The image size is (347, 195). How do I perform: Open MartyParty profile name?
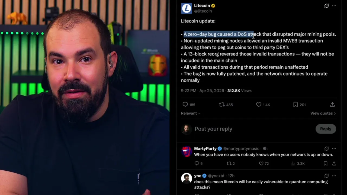coord(205,148)
